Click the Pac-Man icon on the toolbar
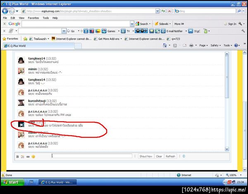Screen dimensions: 248x194 coord(98,31)
